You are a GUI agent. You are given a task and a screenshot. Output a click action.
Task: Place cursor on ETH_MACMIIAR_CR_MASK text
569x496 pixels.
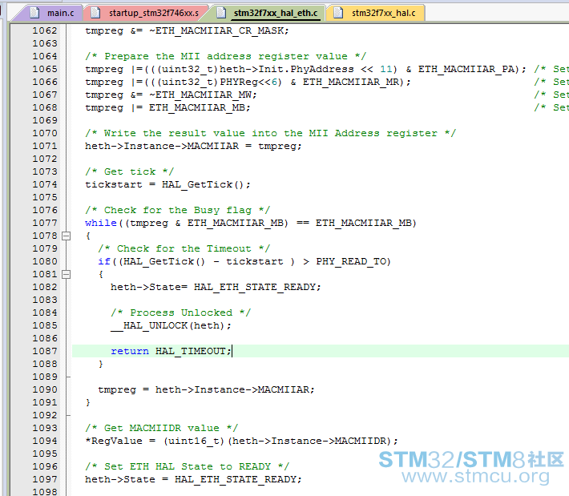219,30
